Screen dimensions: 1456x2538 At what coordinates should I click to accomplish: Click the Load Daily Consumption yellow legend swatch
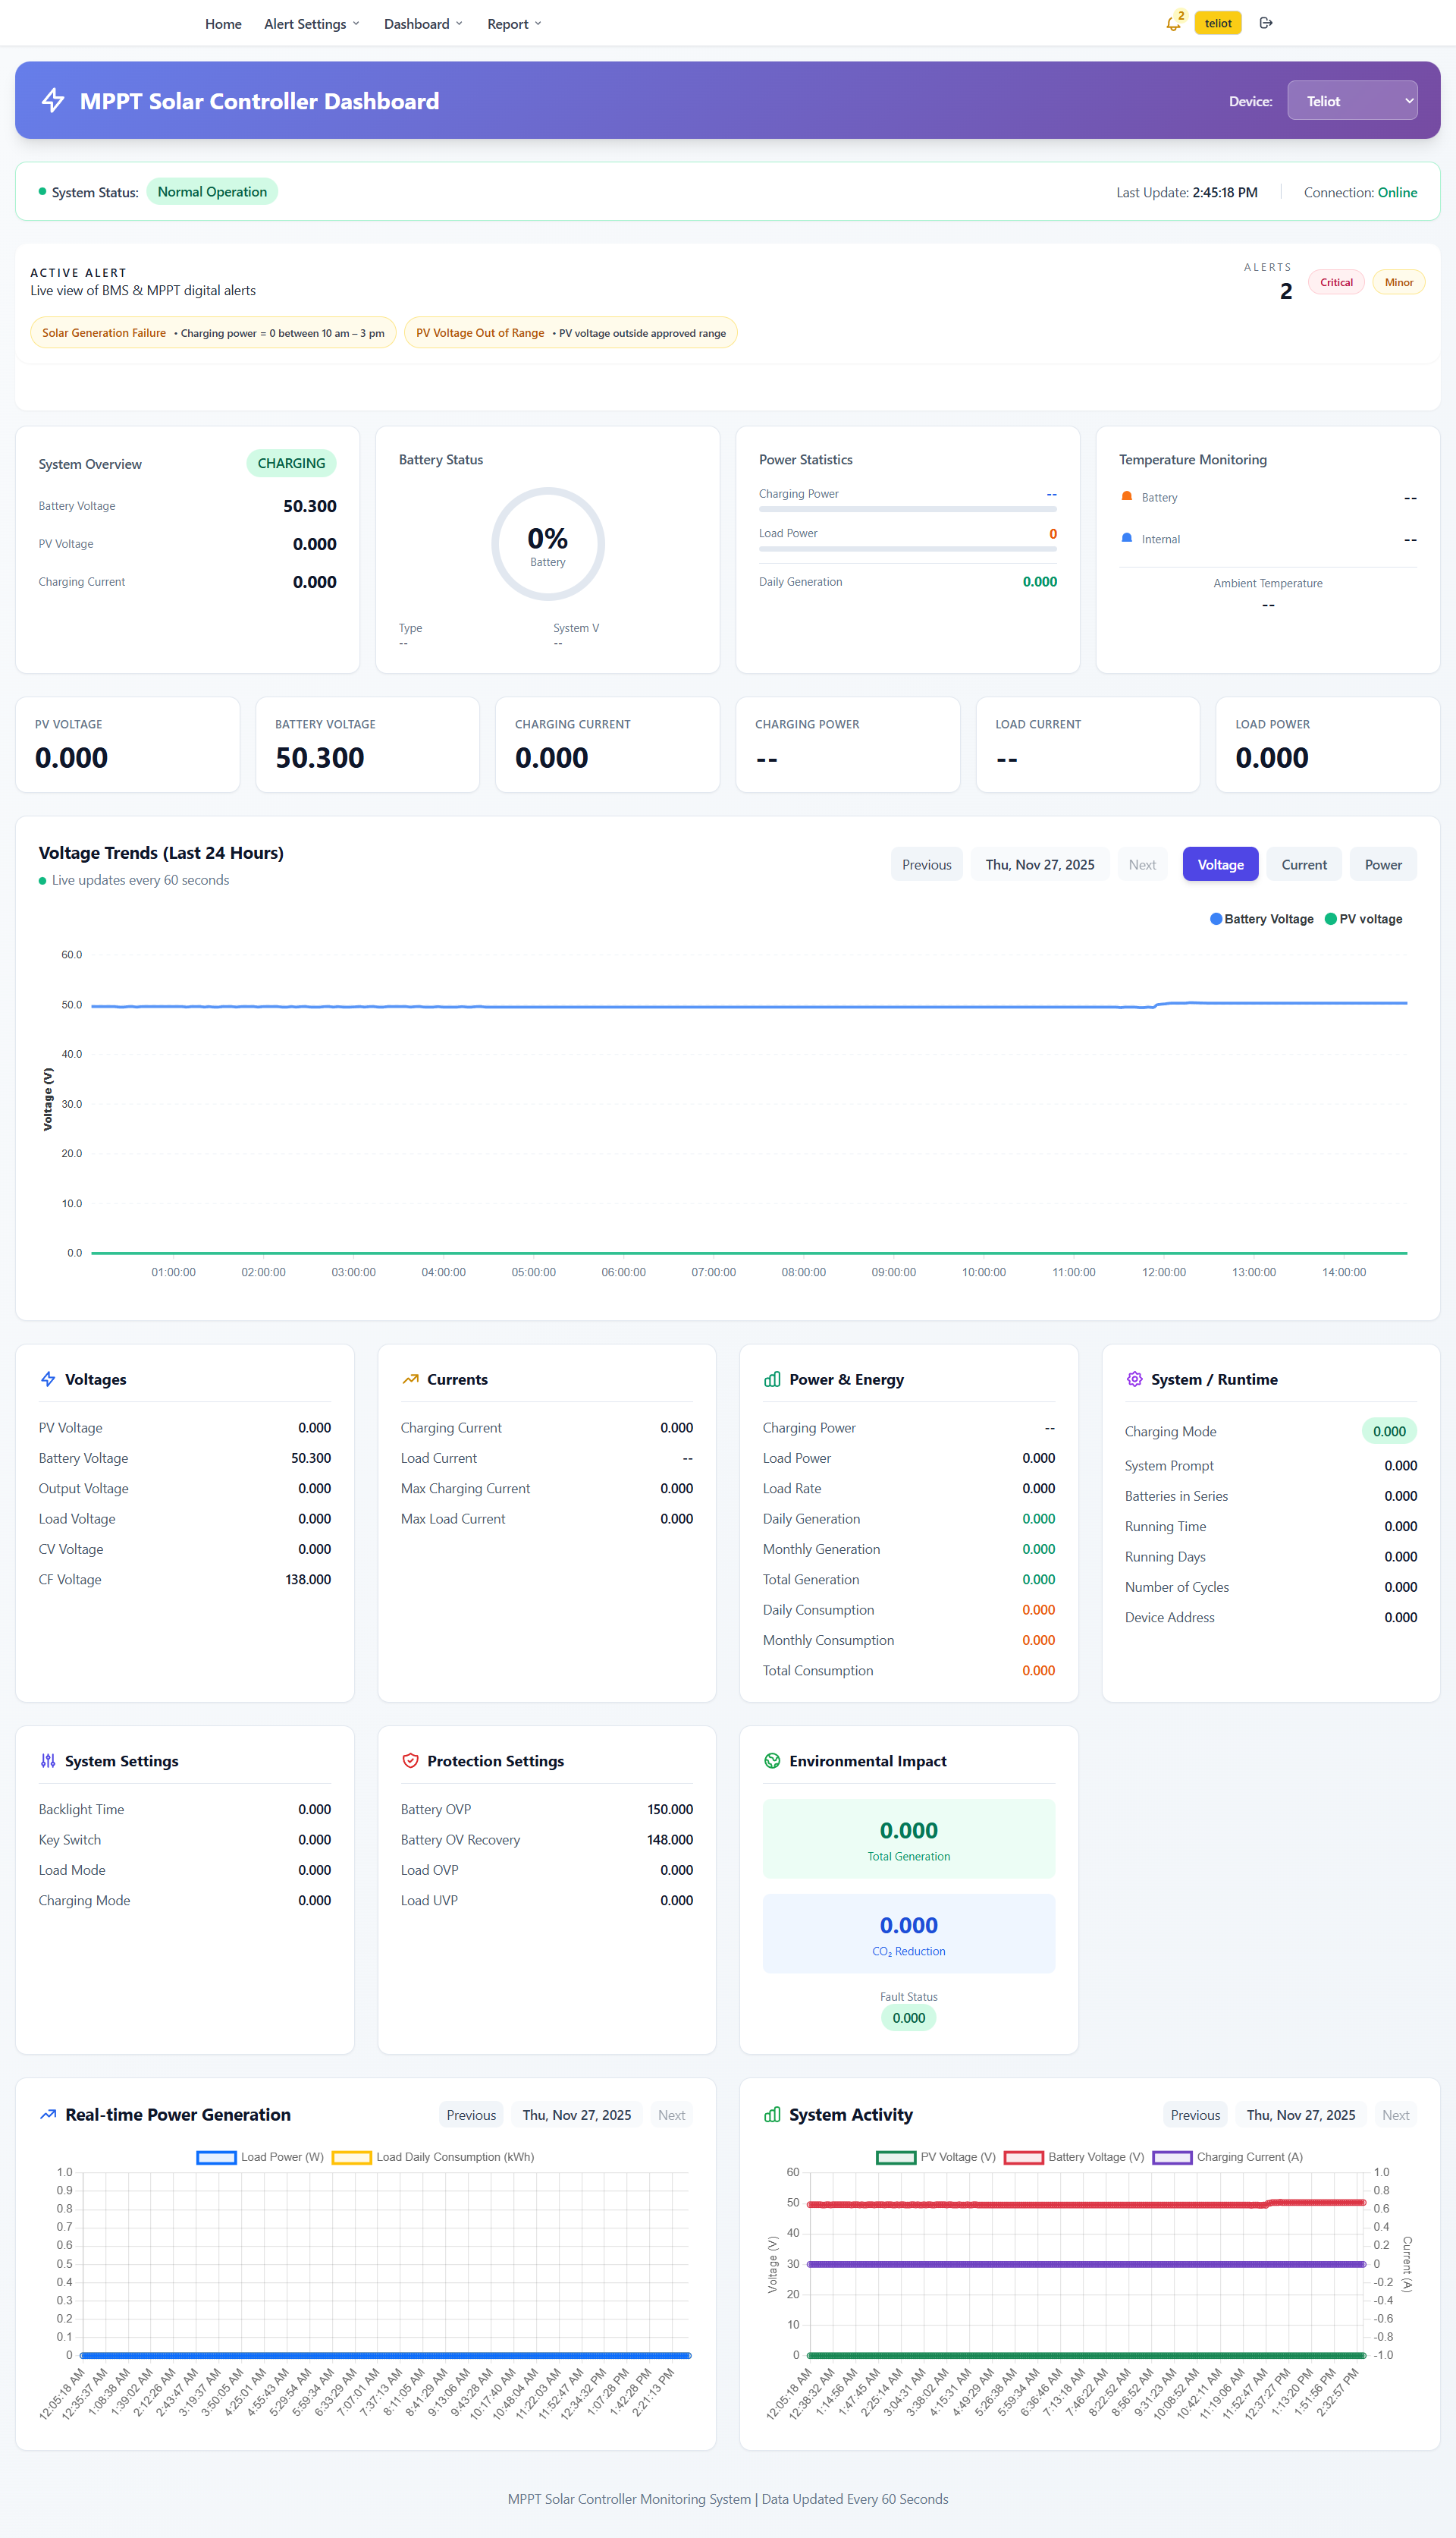coord(352,2157)
